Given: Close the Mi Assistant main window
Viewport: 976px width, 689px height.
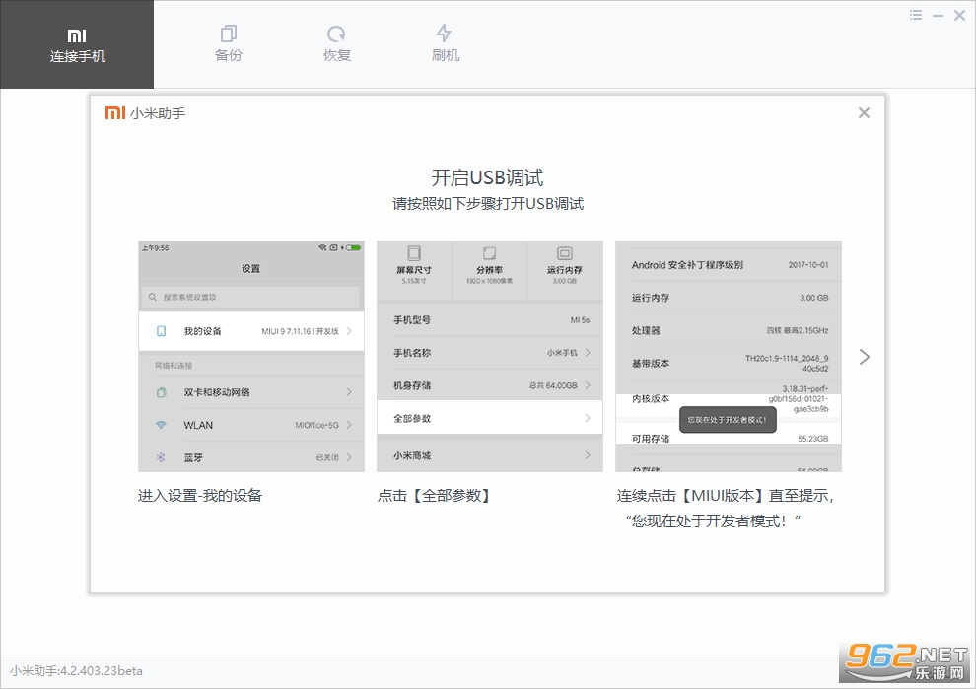Looking at the screenshot, I should [960, 16].
